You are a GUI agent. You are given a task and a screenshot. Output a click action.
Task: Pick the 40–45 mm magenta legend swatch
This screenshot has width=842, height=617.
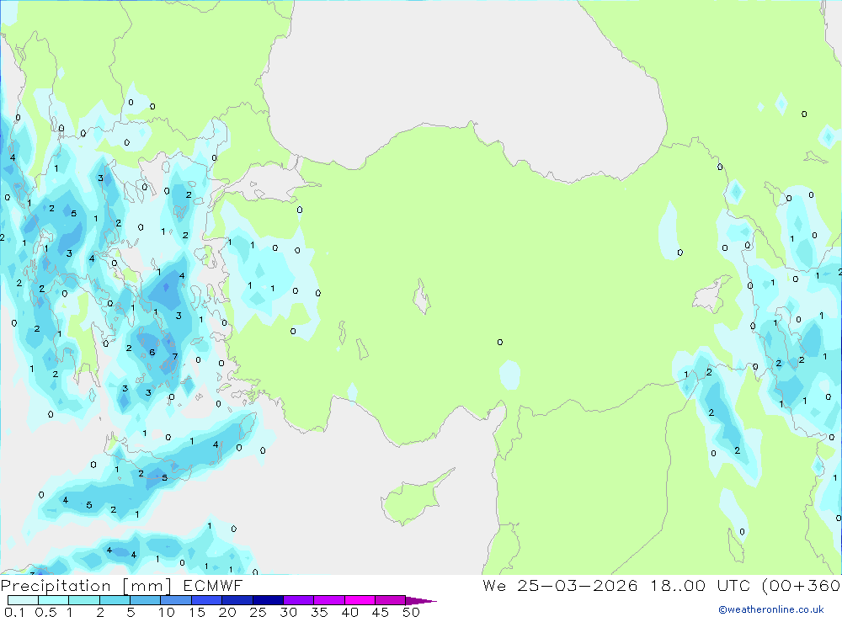pyautogui.click(x=360, y=600)
